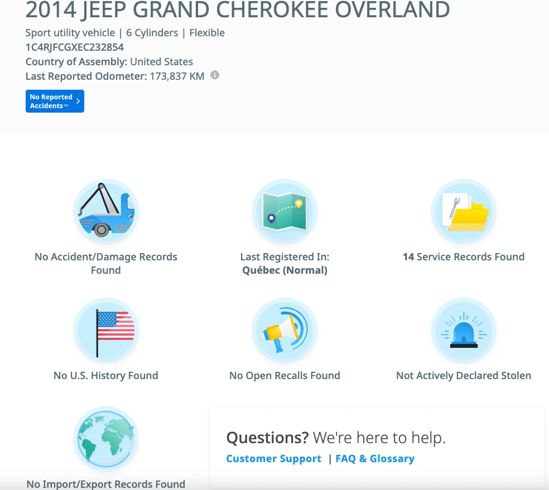Open the service records folder icon
The height and width of the screenshot is (490, 549).
point(464,212)
